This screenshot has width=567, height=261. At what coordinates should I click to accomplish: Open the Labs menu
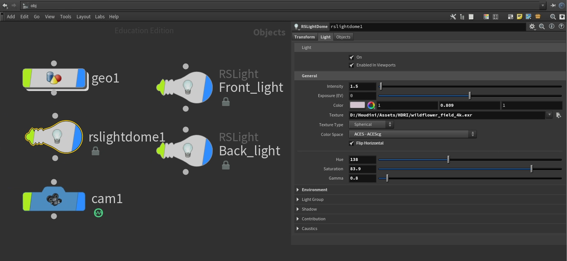pos(100,17)
